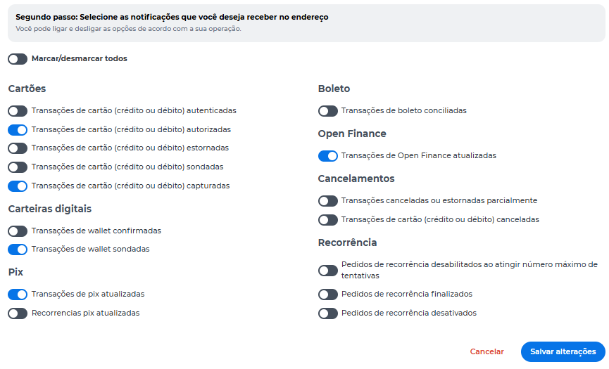Image resolution: width=609 pixels, height=369 pixels.
Task: Disable the cartão capturadas transactions toggle
Action: point(18,186)
